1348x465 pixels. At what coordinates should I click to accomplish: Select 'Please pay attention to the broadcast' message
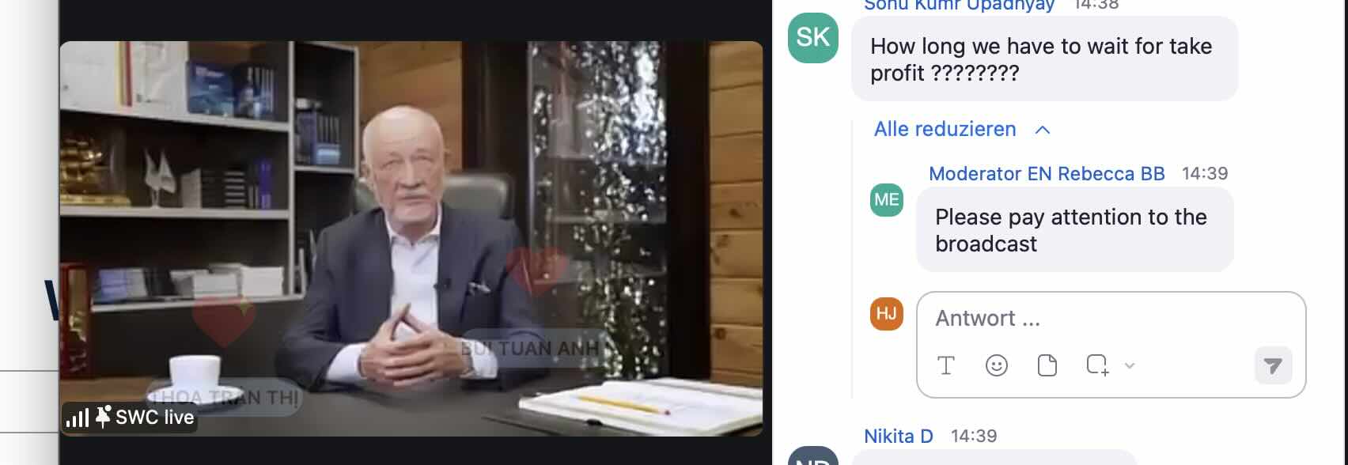pyautogui.click(x=1074, y=230)
